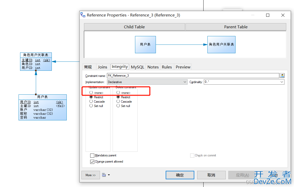Click the More >> button

tap(90, 175)
